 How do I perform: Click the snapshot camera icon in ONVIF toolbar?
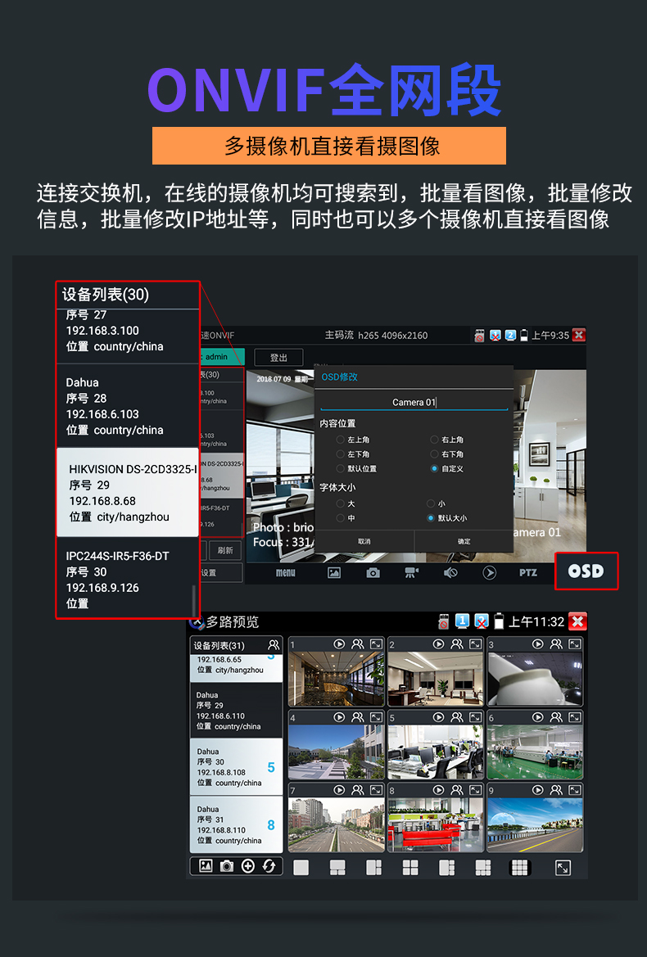[373, 573]
